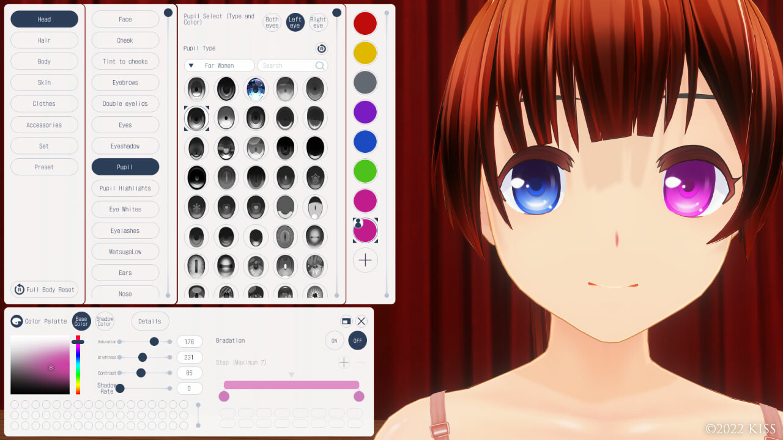Screen dimensions: 783x440
Task: Click Full Body Reset
Action: (x=44, y=289)
